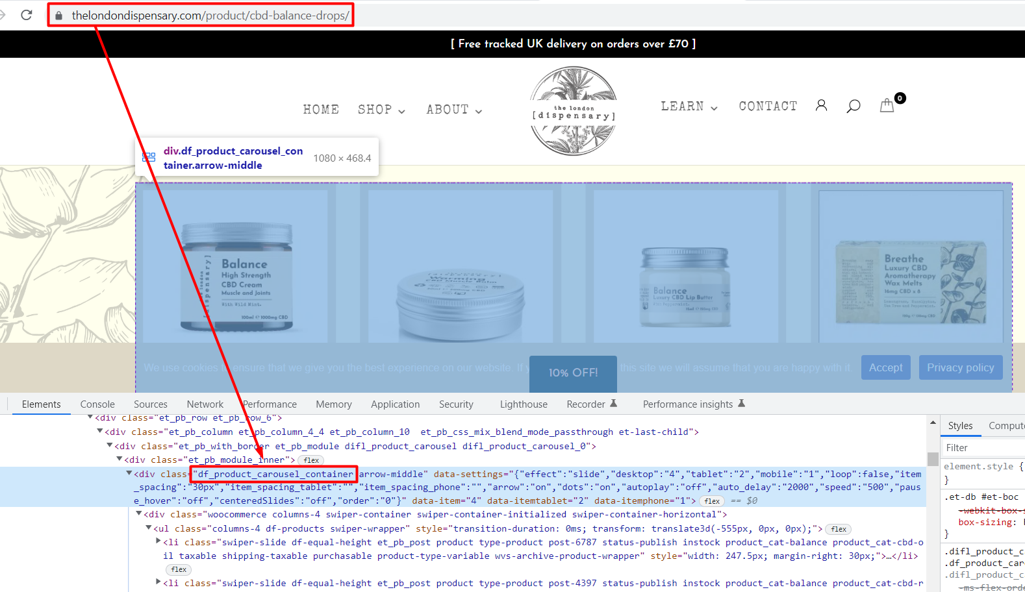1025x592 pixels.
Task: Select the Balance Lip Butter product image
Action: [686, 267]
